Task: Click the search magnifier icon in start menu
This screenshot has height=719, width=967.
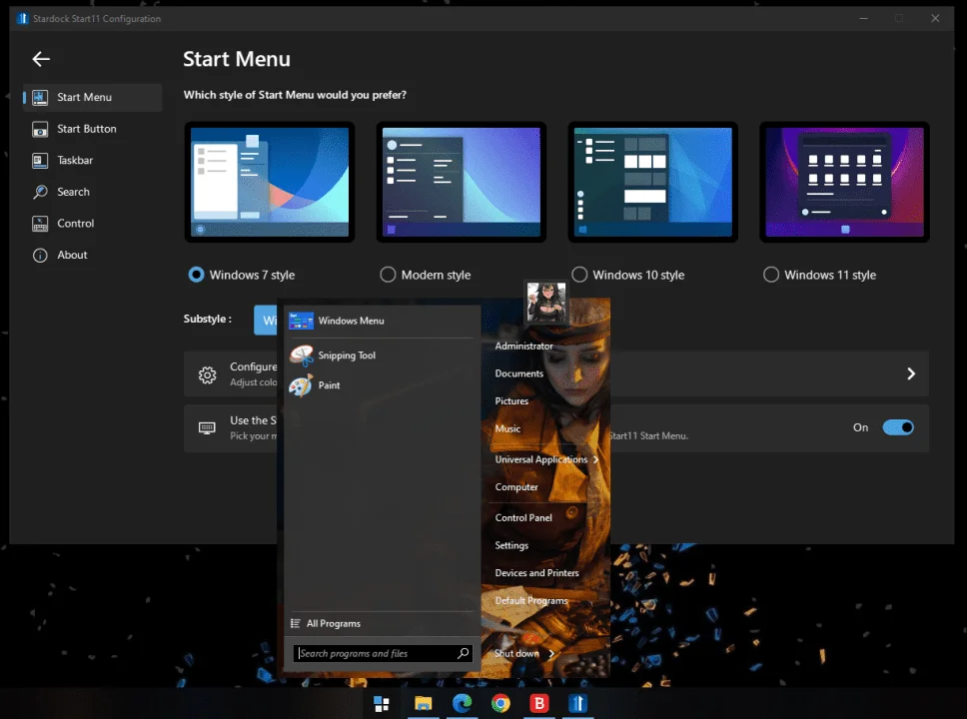Action: click(463, 653)
